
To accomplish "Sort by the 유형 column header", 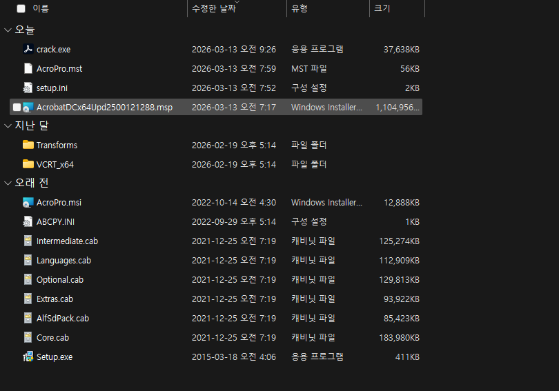I will click(x=300, y=8).
